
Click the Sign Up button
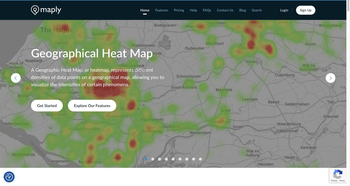306,10
